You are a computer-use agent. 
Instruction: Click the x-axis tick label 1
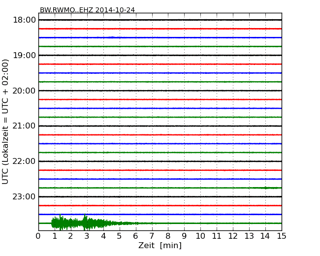click(55, 236)
